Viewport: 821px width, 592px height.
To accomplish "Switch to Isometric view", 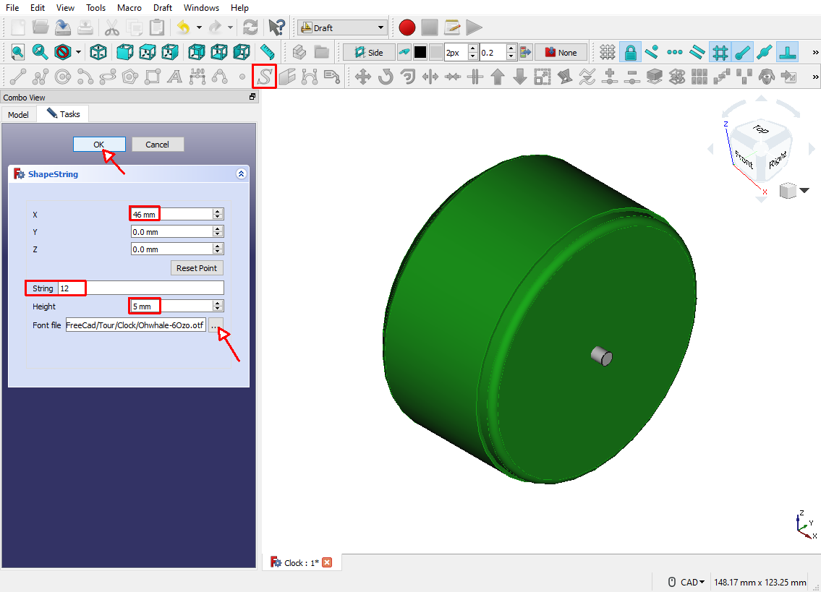I will pos(98,52).
